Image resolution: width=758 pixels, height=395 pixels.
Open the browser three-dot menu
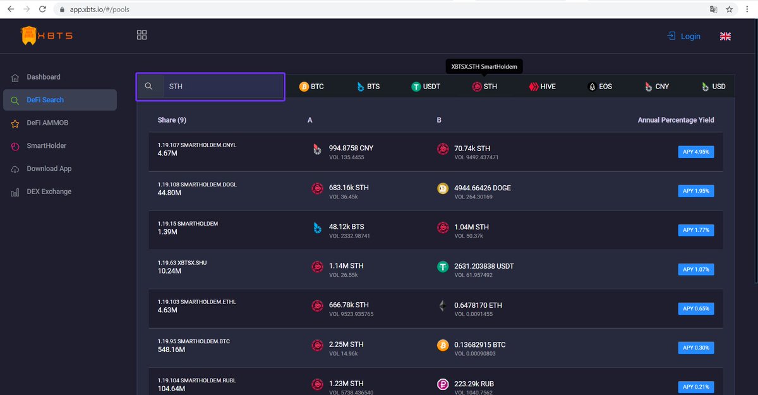(747, 9)
